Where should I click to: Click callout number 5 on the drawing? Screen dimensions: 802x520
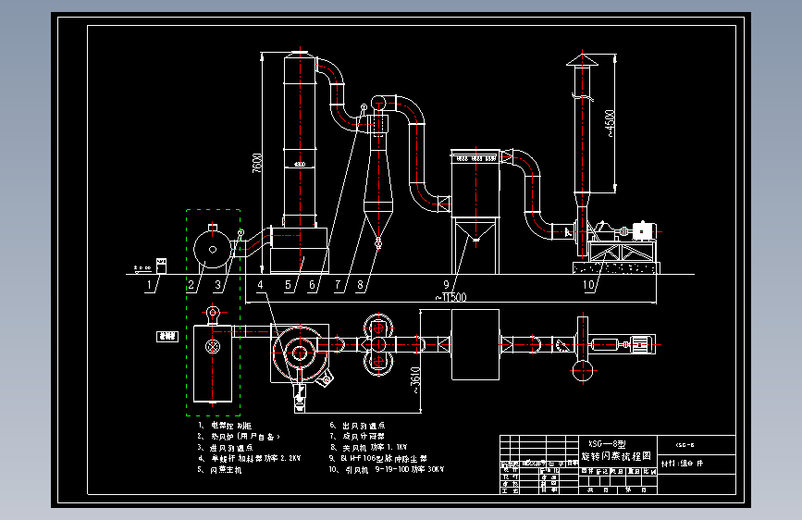pos(288,285)
